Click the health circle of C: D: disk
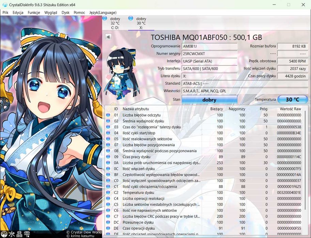The width and height of the screenshot is (311, 238). click(105, 18)
